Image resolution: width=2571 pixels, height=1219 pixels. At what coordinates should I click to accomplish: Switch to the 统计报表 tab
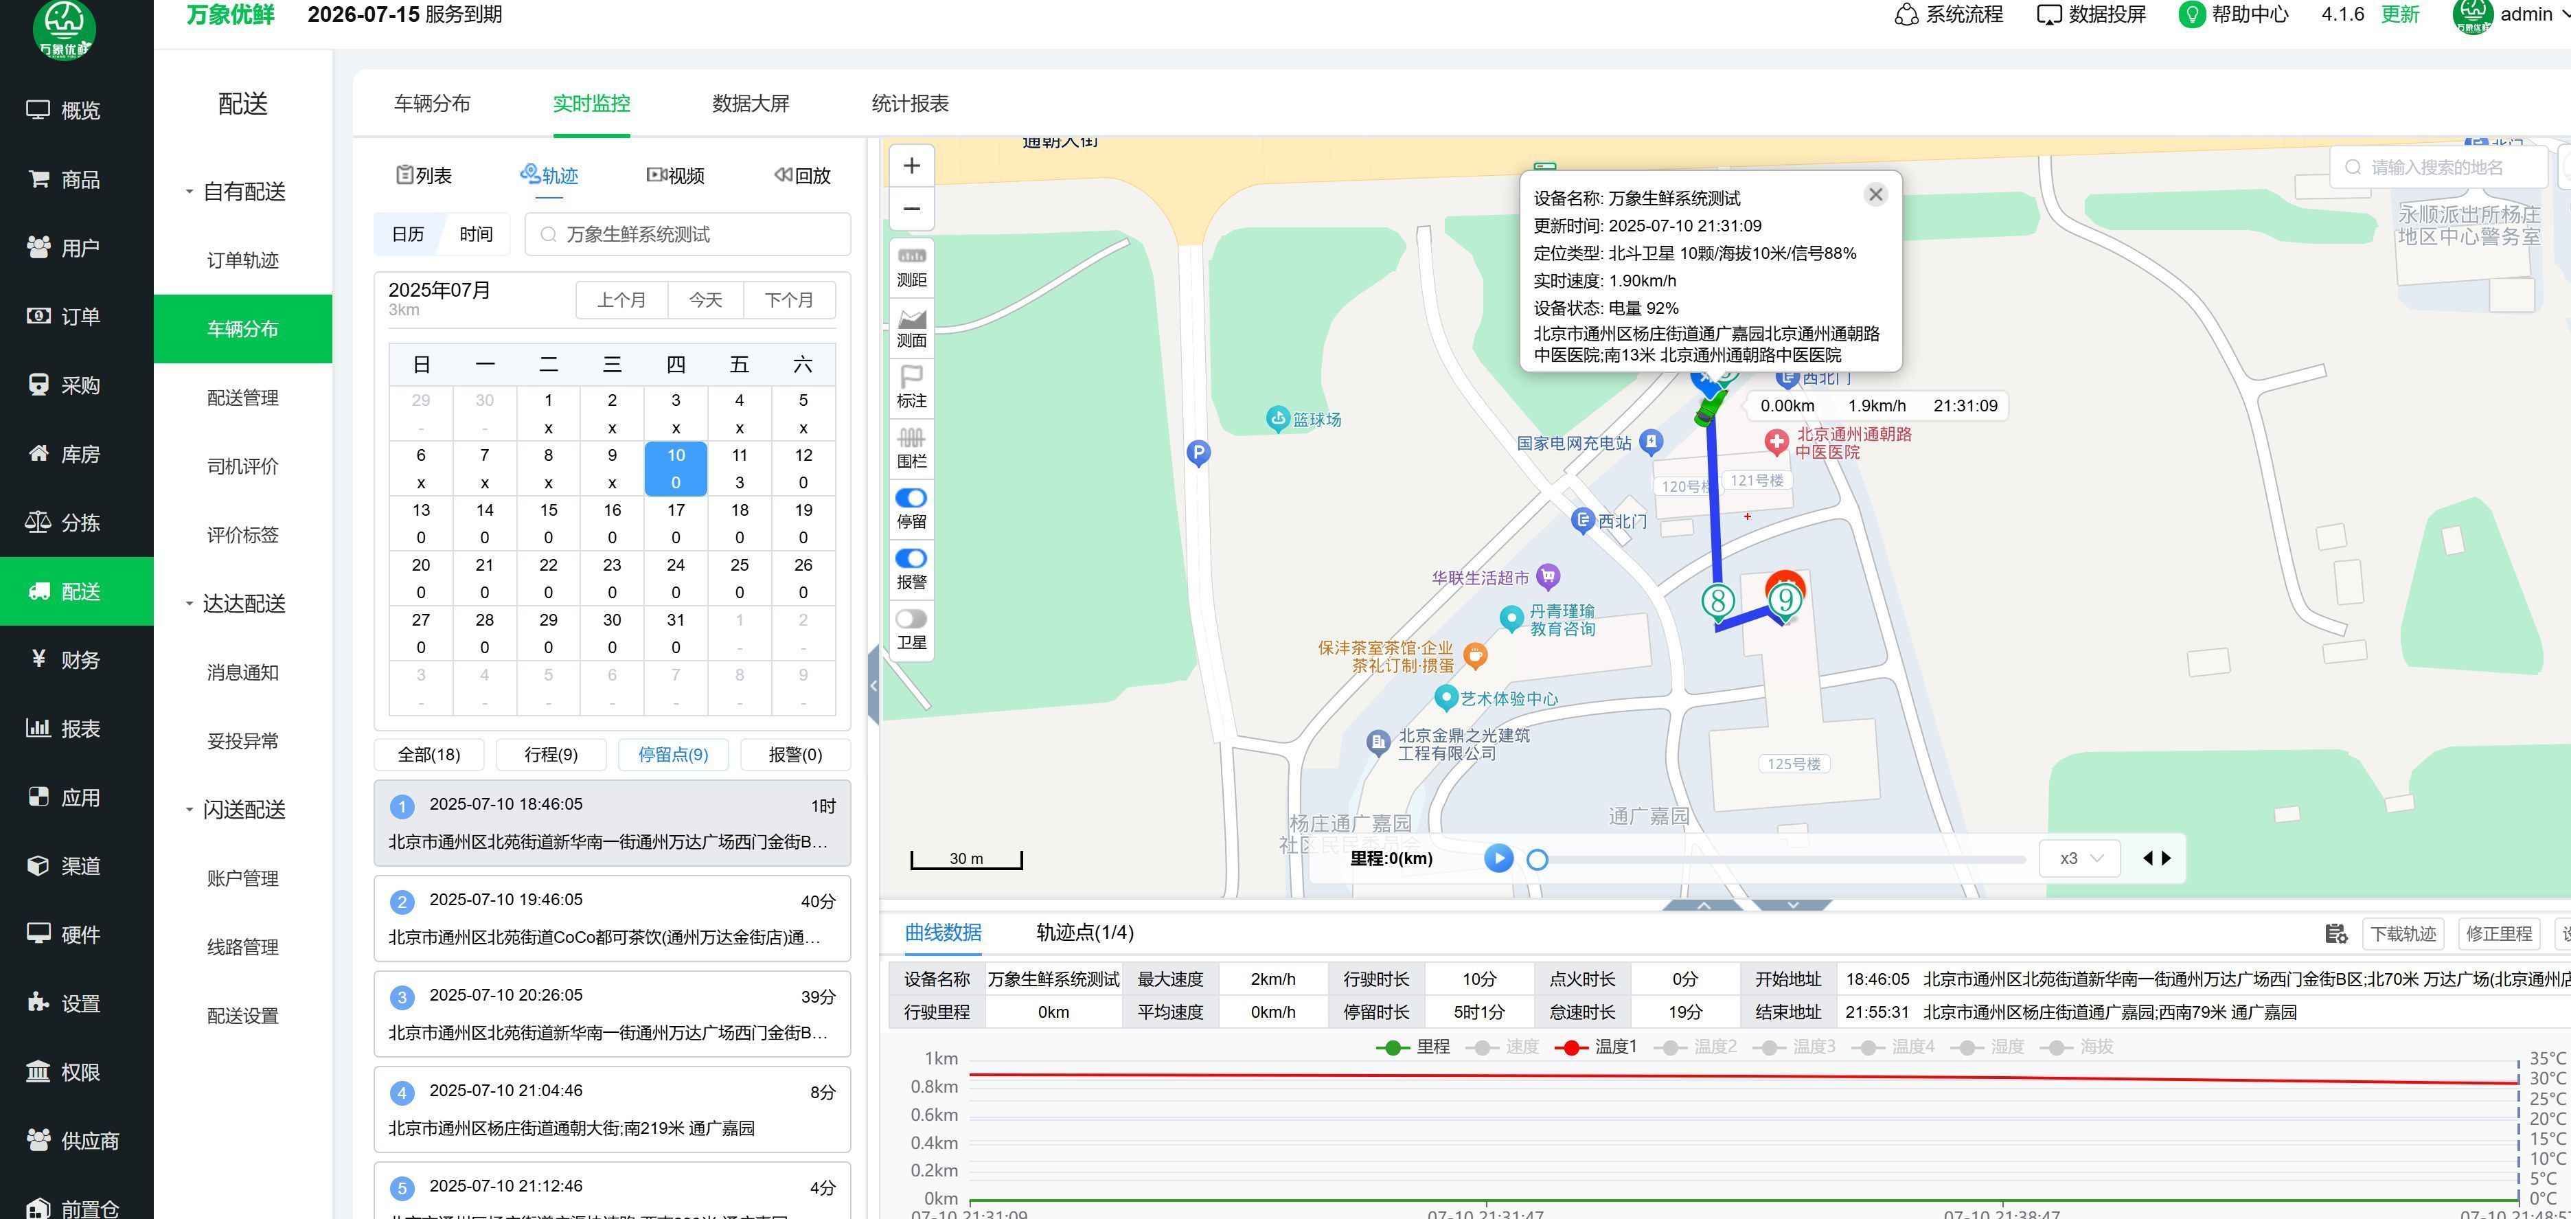911,104
